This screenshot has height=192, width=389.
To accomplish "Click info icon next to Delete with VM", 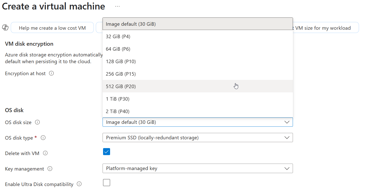I will coord(45,153).
